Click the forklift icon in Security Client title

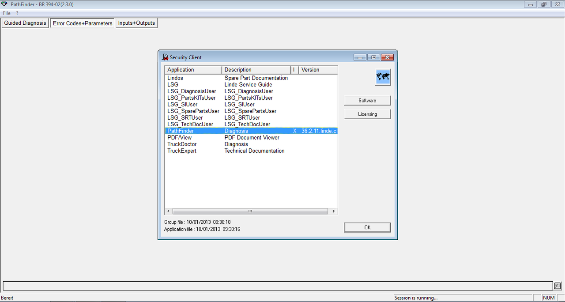click(166, 57)
